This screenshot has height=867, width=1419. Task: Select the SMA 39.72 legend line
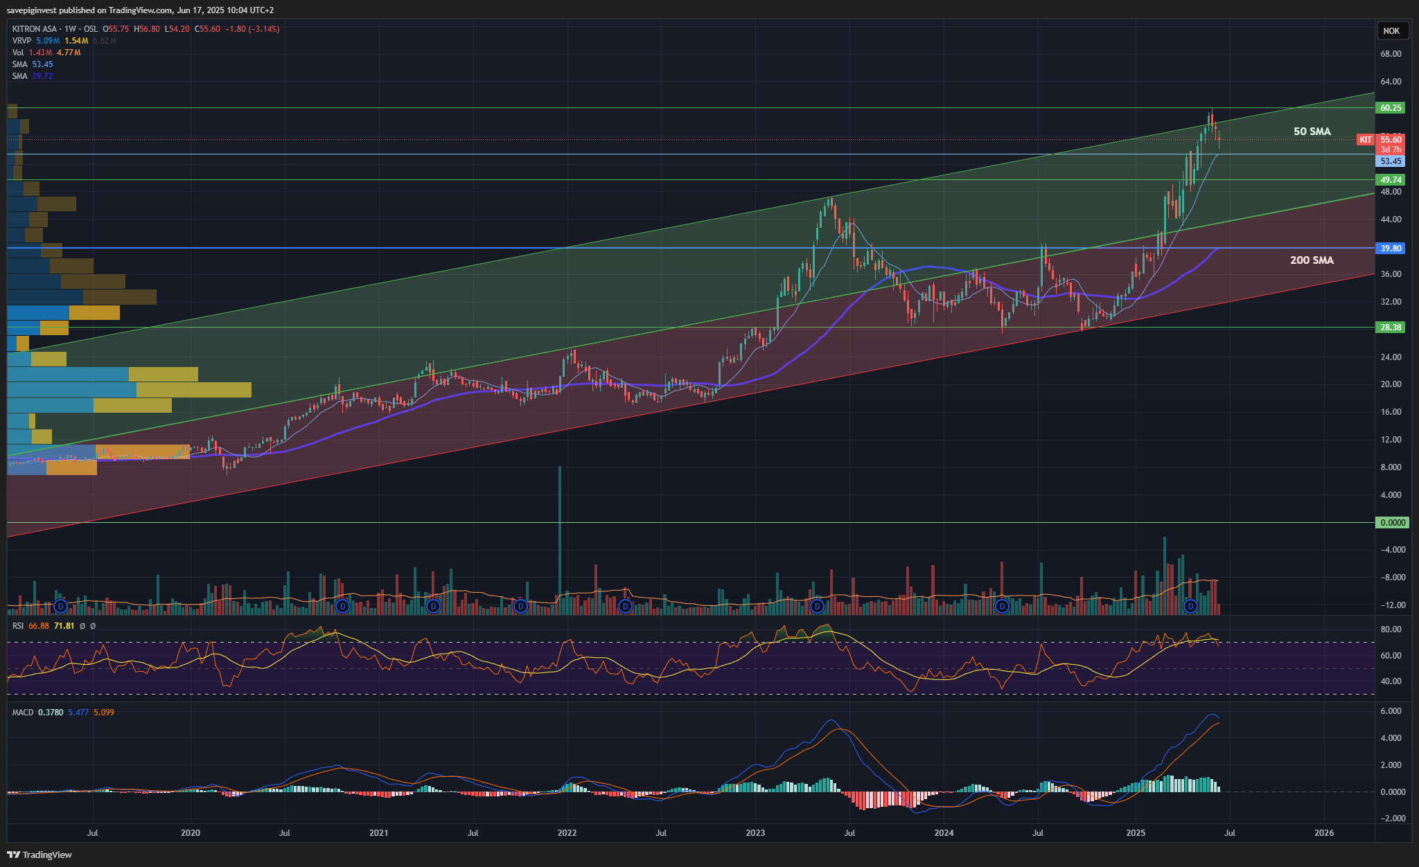pyautogui.click(x=33, y=76)
